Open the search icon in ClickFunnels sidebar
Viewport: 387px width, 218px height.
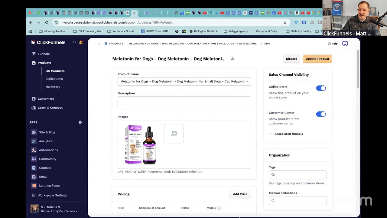(x=75, y=42)
